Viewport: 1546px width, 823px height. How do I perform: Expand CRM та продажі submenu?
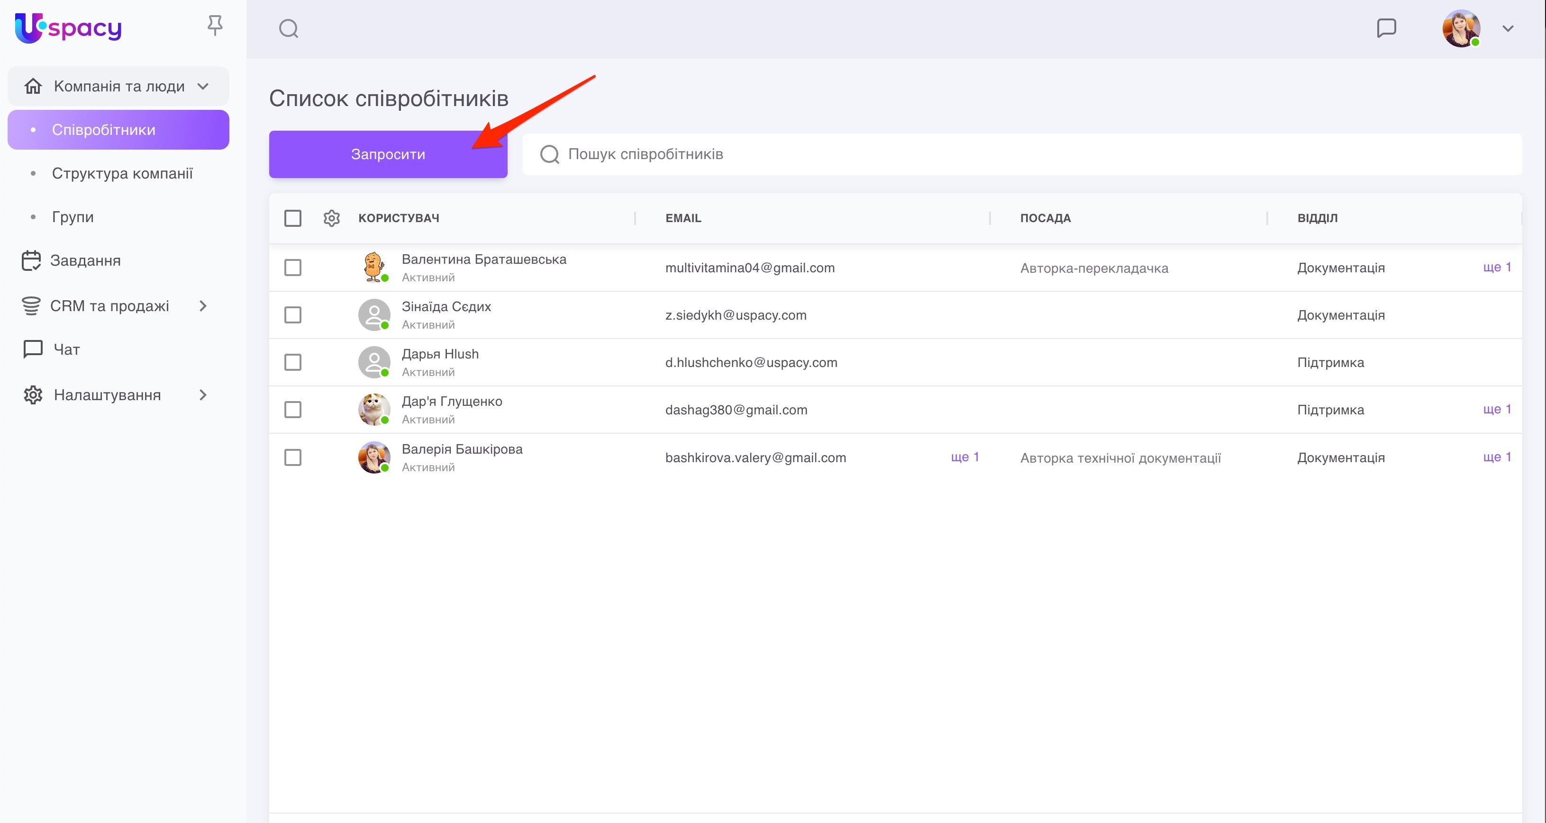(x=203, y=306)
